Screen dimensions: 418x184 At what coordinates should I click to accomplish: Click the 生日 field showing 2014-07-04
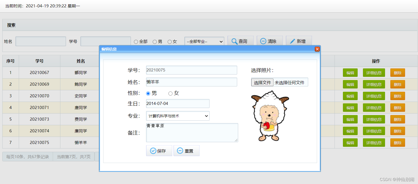pyautogui.click(x=178, y=103)
